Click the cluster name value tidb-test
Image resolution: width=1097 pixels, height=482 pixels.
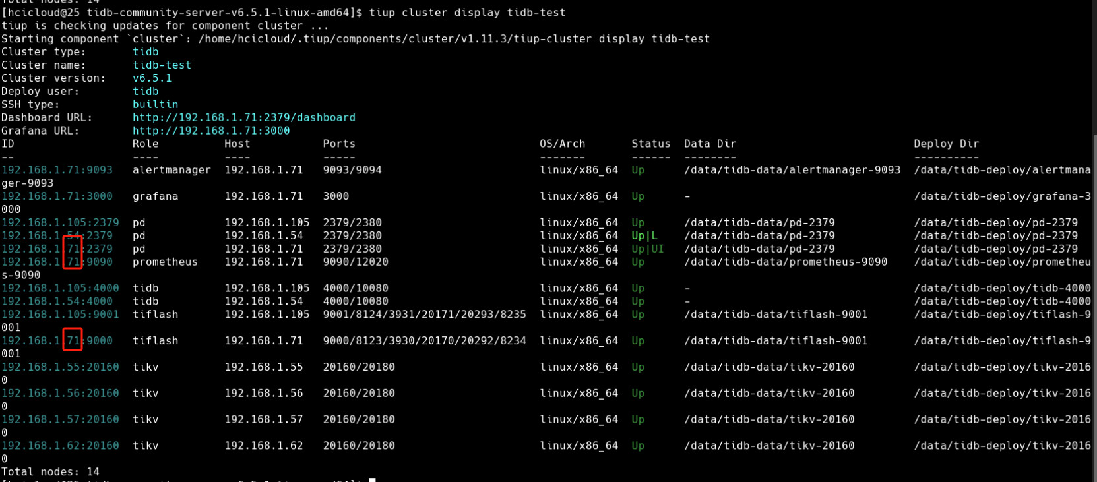pyautogui.click(x=162, y=65)
